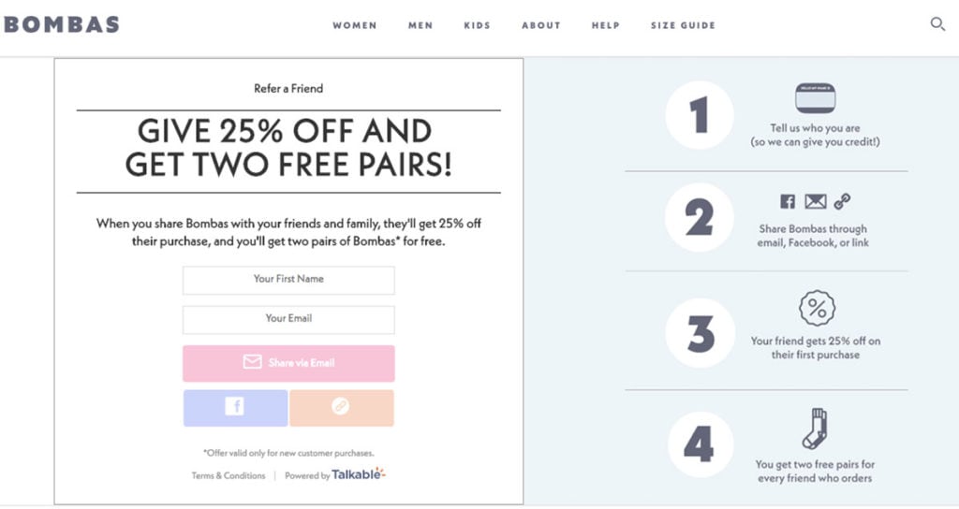959x509 pixels.
Task: Share using the blue Facebook button
Action: pos(235,408)
